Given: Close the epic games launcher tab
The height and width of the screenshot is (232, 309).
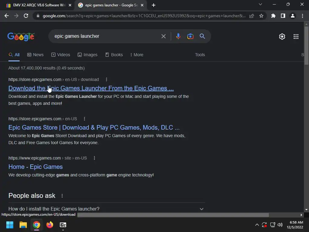Looking at the screenshot, I should [x=142, y=5].
